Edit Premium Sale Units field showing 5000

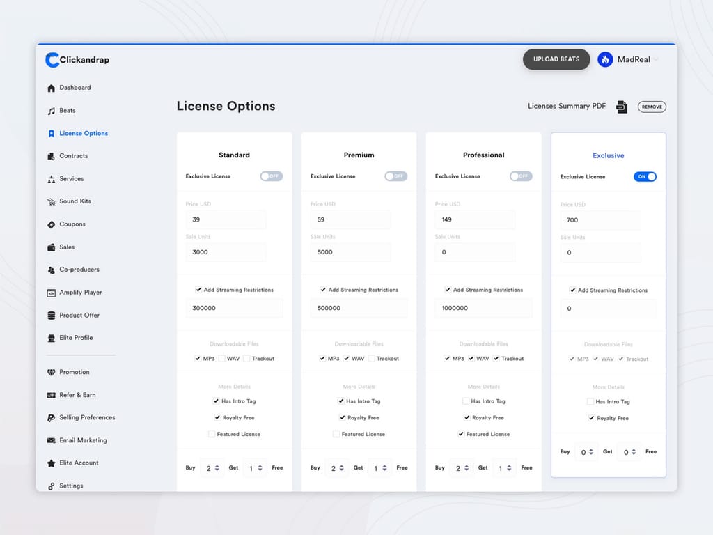pyautogui.click(x=351, y=252)
